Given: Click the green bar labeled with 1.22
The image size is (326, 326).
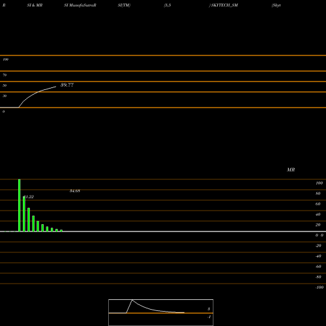Looking at the screenshot, I should (24, 214).
